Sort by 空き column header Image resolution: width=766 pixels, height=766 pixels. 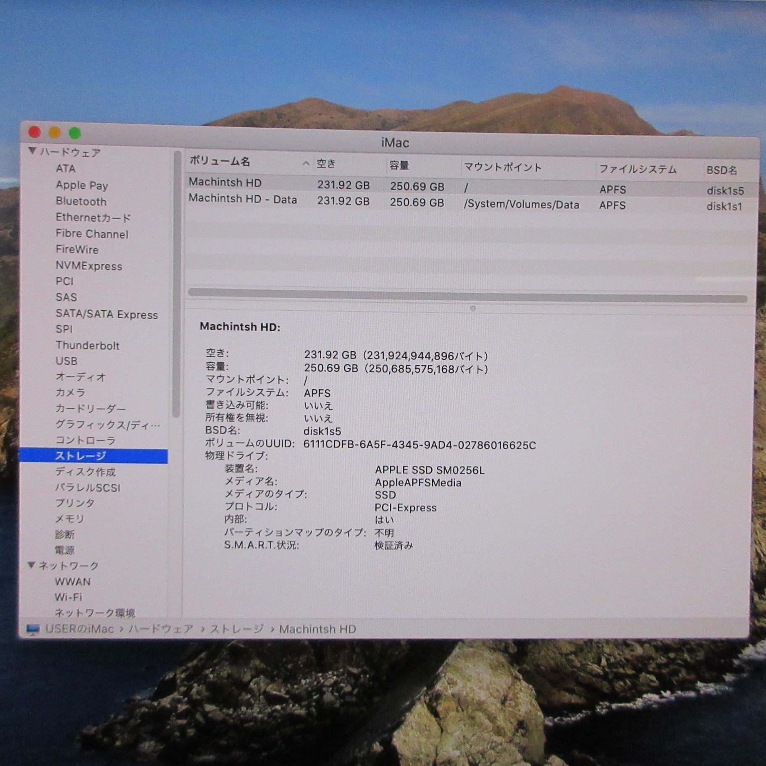326,164
